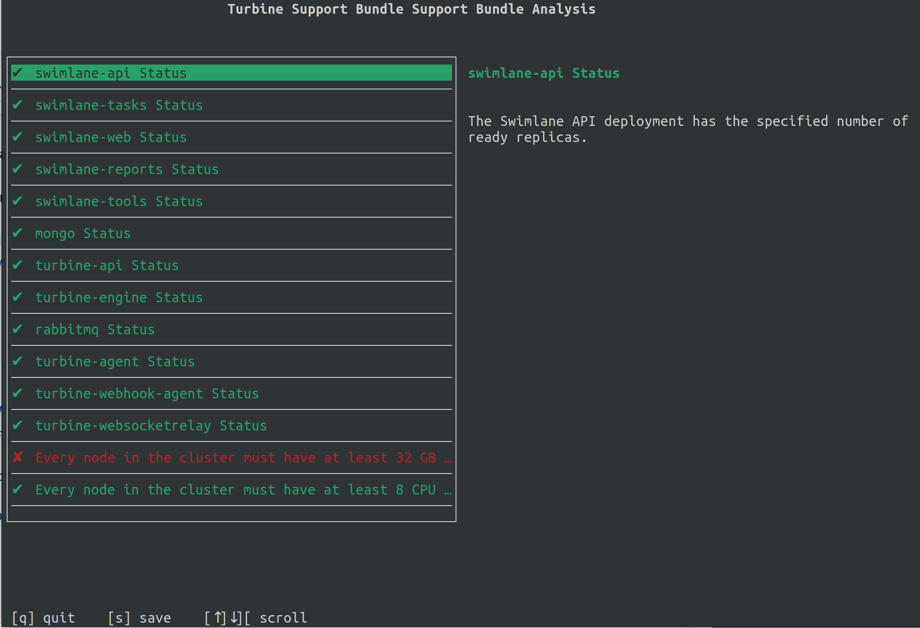Click the checkmark next to turbine-engine Status
Viewport: 920px width, 628px height.
pyautogui.click(x=17, y=297)
